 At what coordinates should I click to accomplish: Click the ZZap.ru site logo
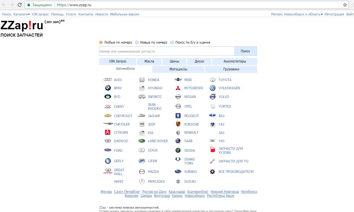coord(22,26)
